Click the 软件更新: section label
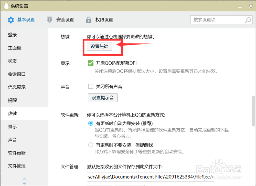The width and height of the screenshot is (256, 186). [70, 115]
